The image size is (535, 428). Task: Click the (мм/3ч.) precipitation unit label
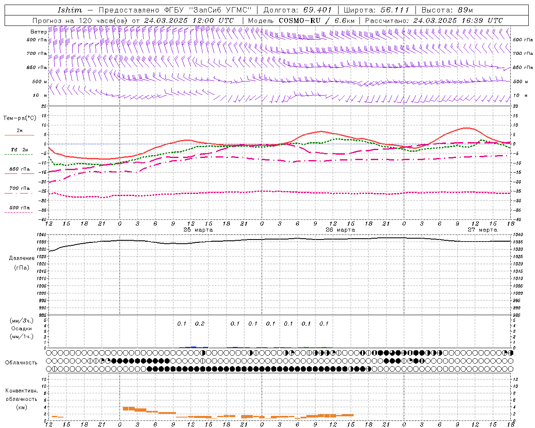[22, 321]
